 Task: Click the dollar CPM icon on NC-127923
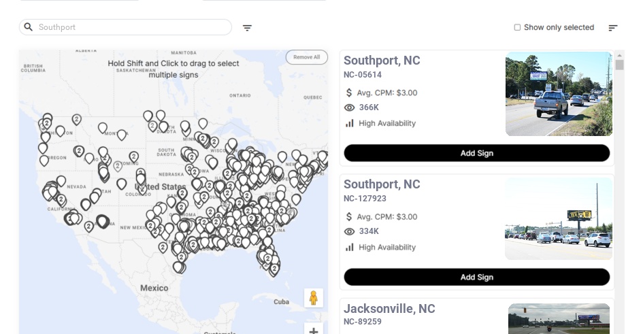349,217
